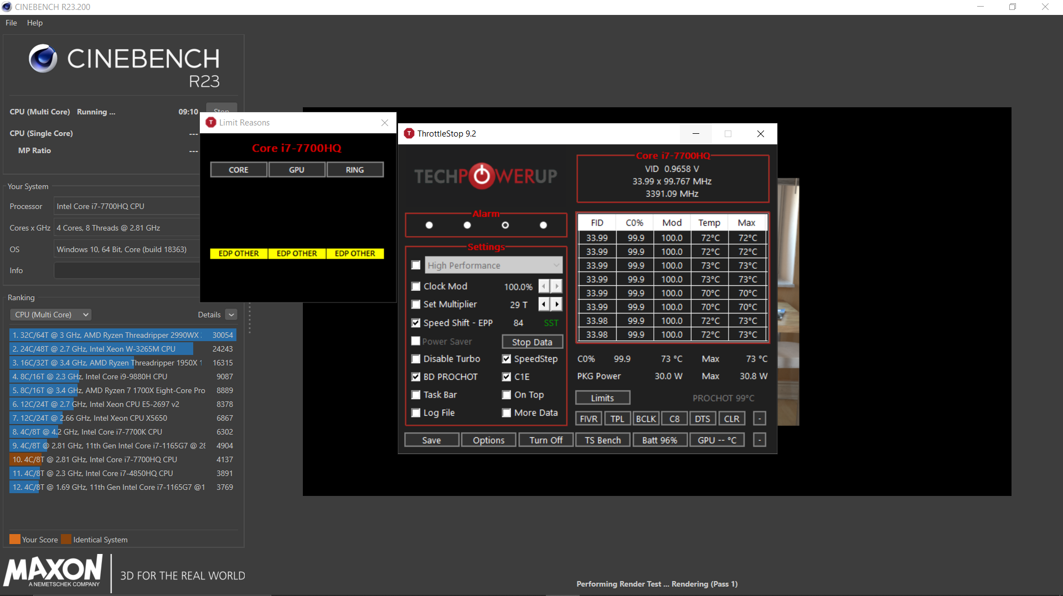Enable the Log File checkbox
Image resolution: width=1063 pixels, height=596 pixels.
(x=416, y=412)
